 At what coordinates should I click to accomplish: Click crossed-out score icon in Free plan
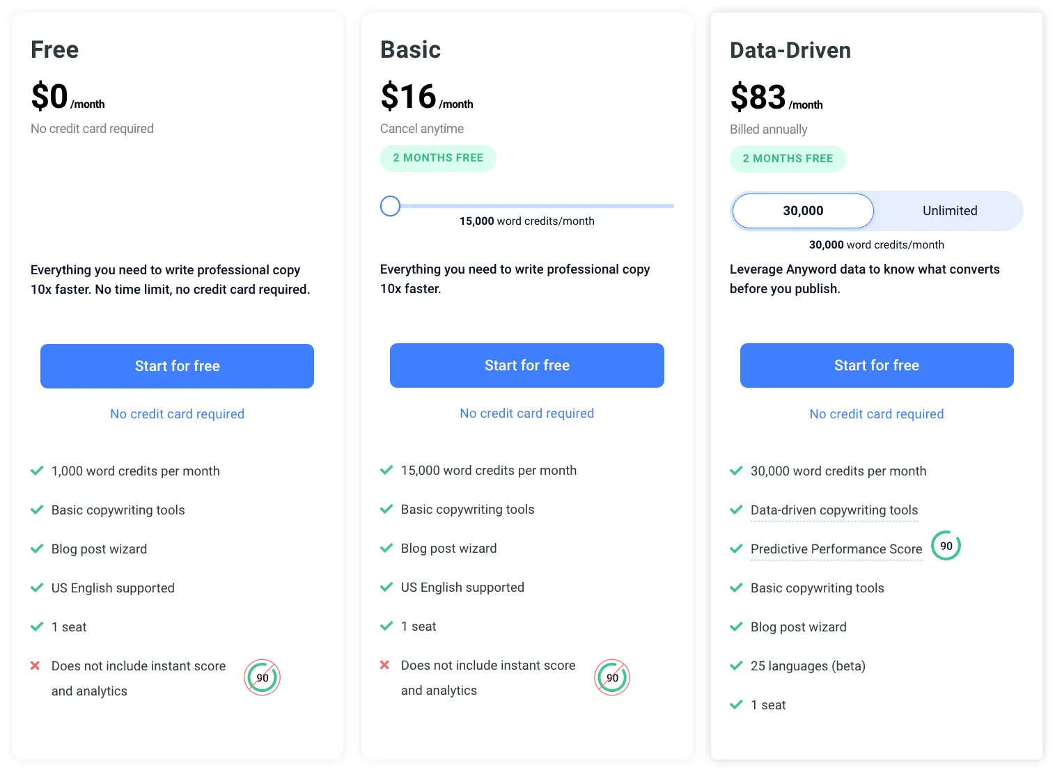(262, 677)
